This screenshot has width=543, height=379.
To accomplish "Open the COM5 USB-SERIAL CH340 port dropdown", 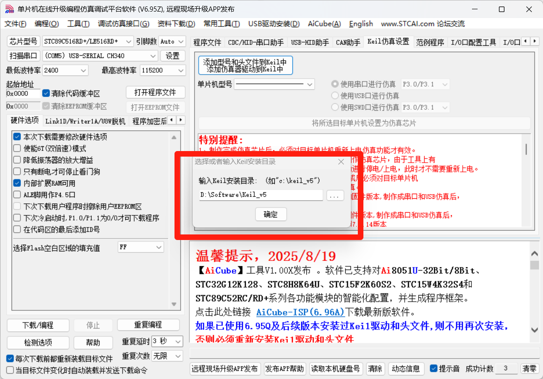I will (x=100, y=56).
